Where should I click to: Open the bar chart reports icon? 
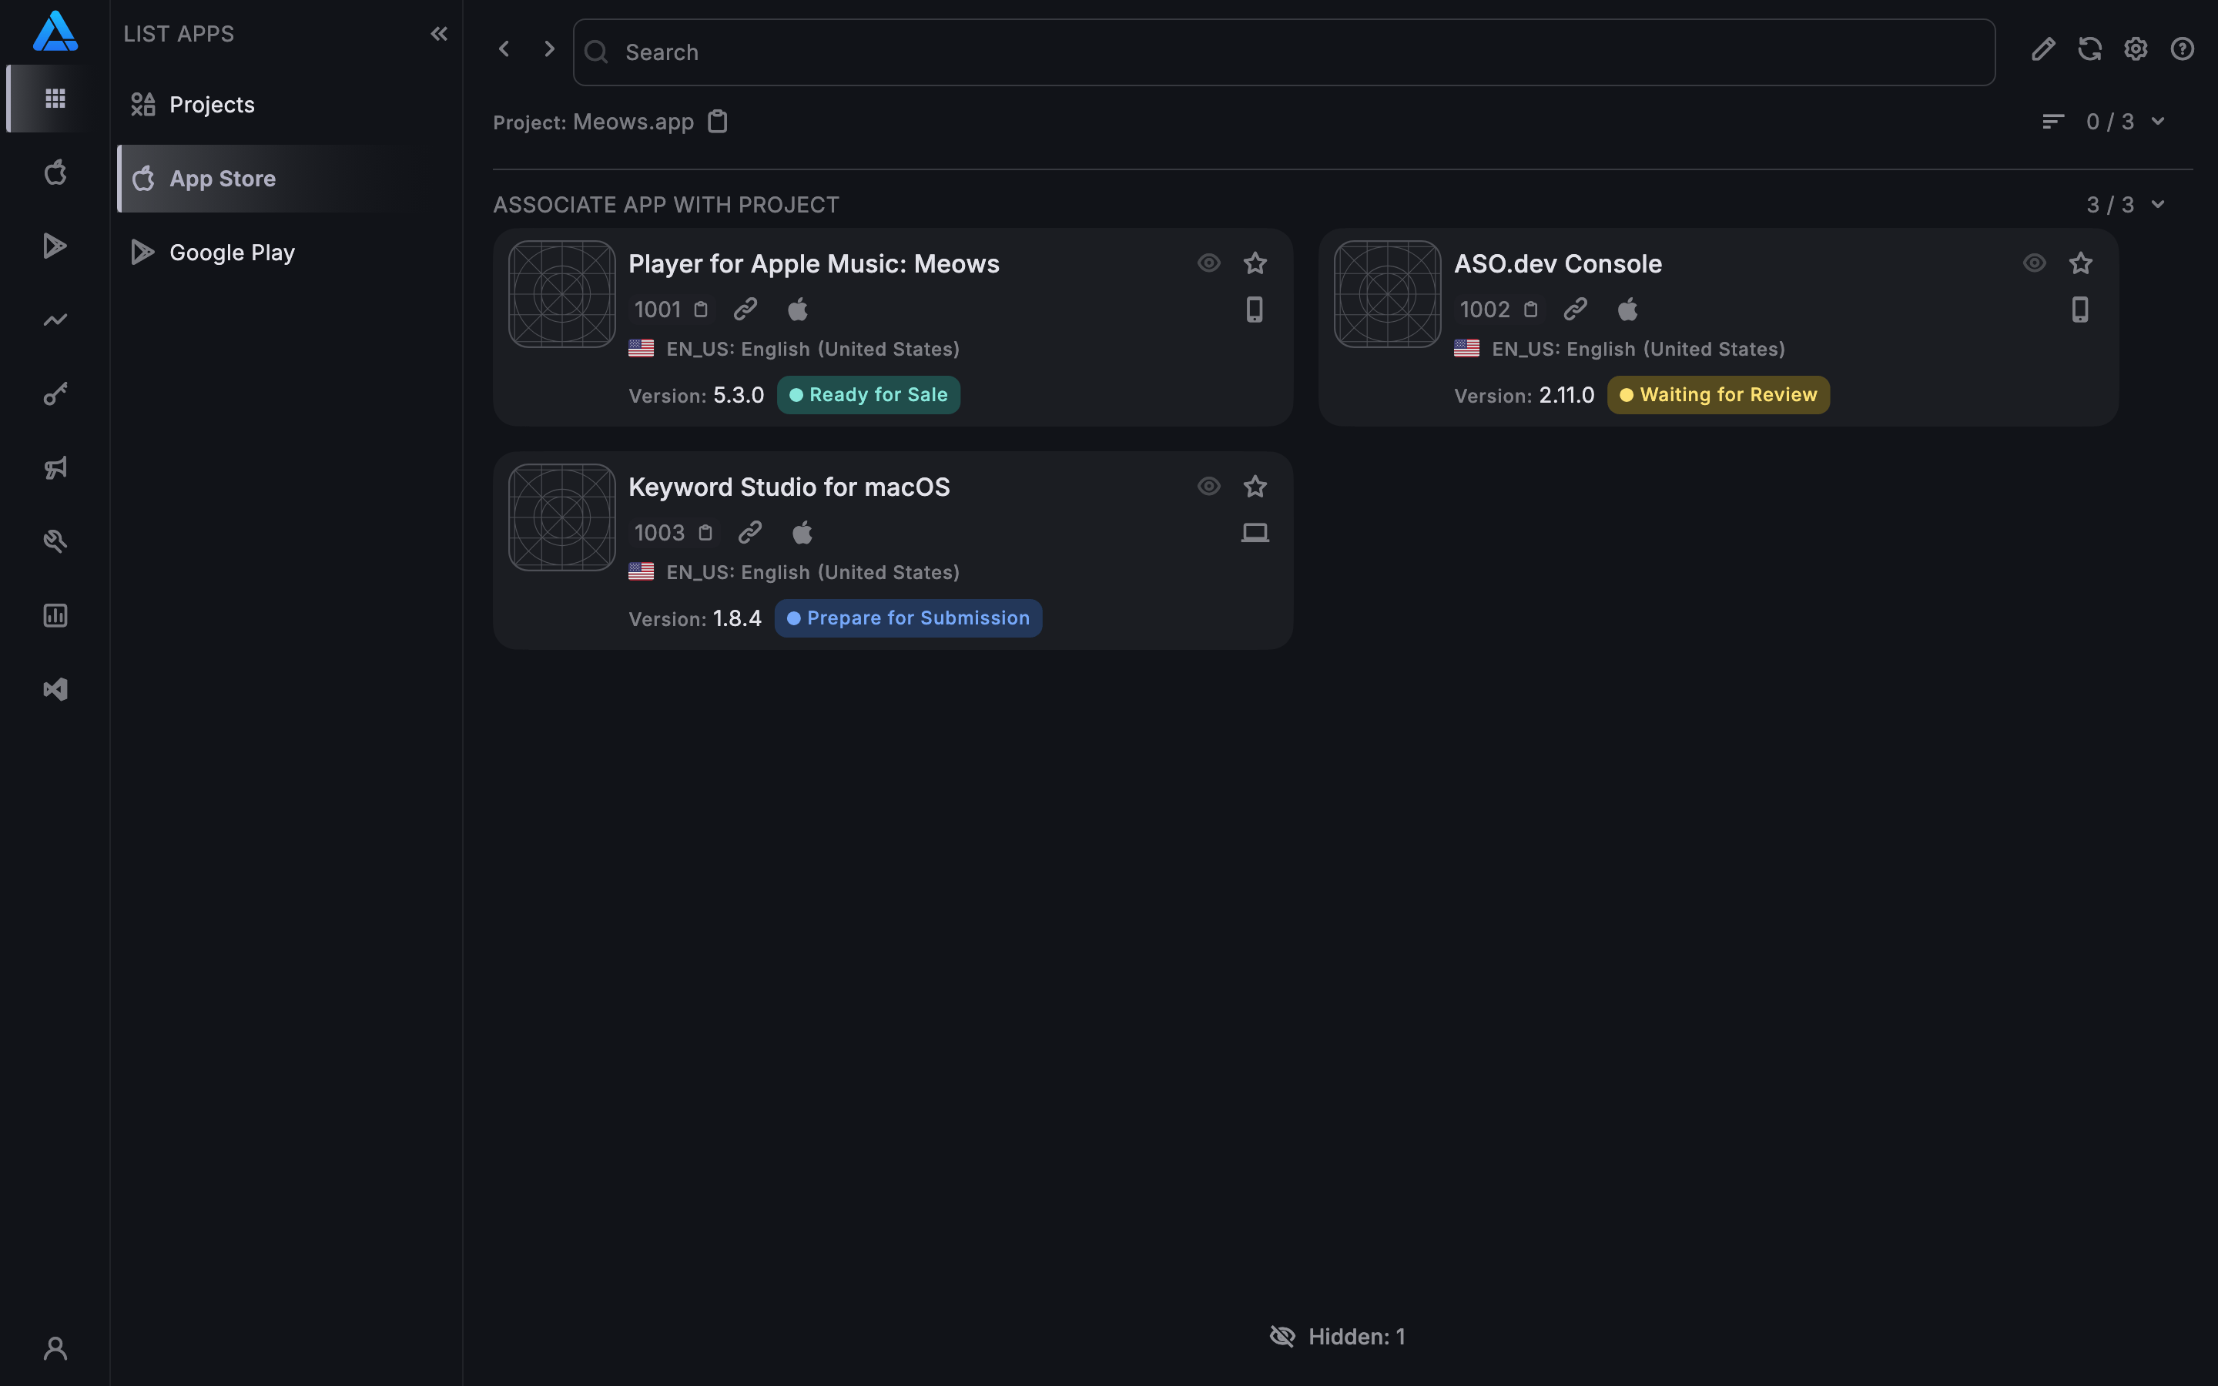[55, 615]
